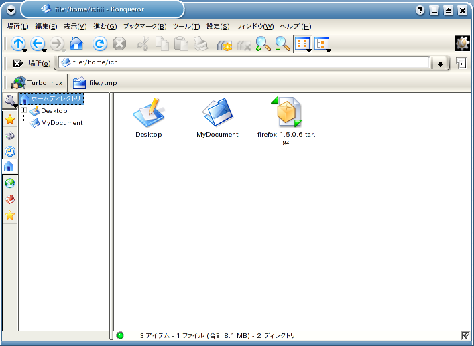Click the Forward arrow toolbar button
The image size is (474, 346).
pyautogui.click(x=57, y=44)
